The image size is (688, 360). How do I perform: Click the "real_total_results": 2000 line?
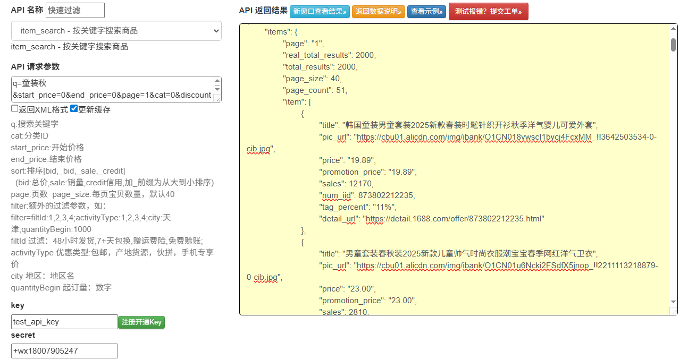point(330,55)
